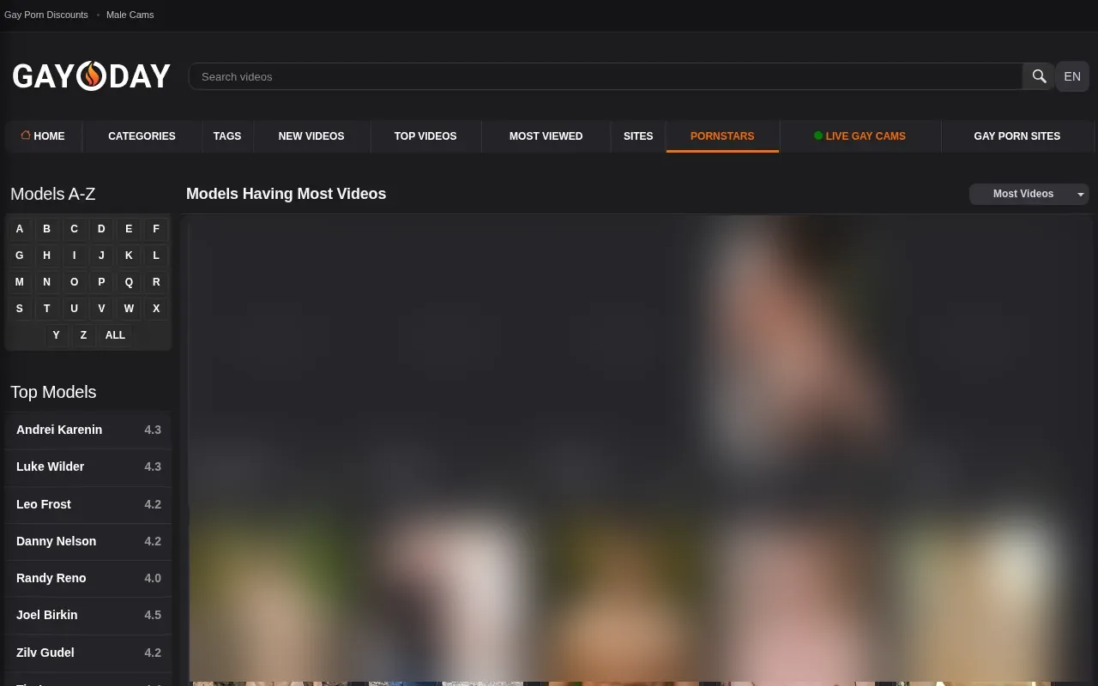
Task: Filter models by letter P
Action: pyautogui.click(x=101, y=282)
